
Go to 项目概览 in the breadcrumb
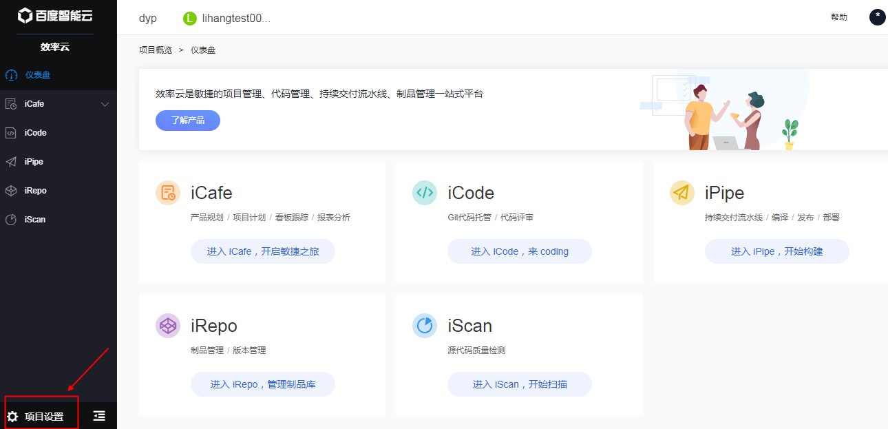coord(156,50)
